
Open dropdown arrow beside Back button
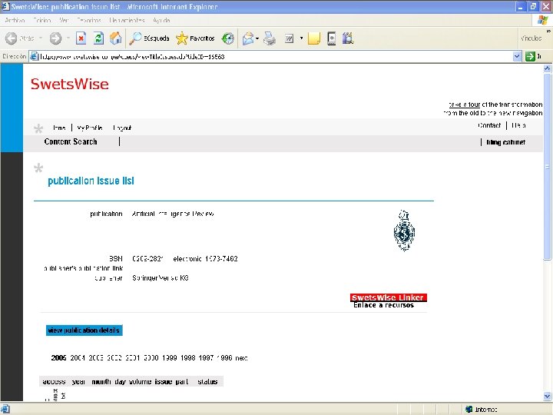tap(41, 38)
